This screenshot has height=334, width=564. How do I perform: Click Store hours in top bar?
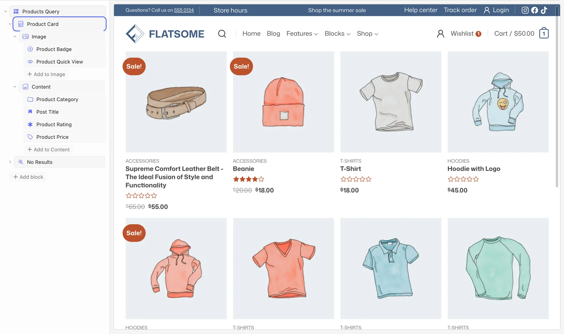tap(230, 10)
